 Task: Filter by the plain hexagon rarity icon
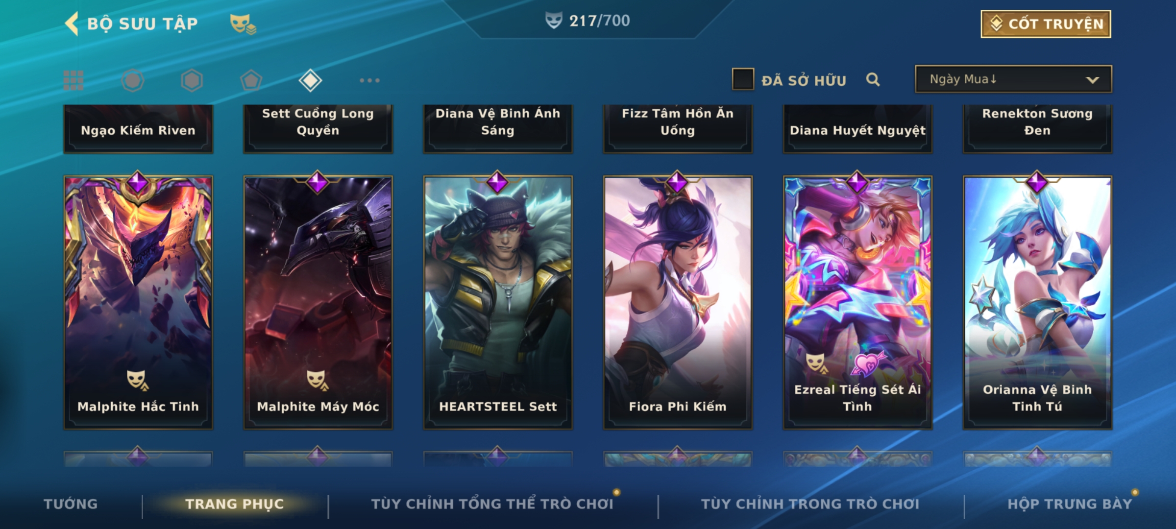click(x=192, y=80)
